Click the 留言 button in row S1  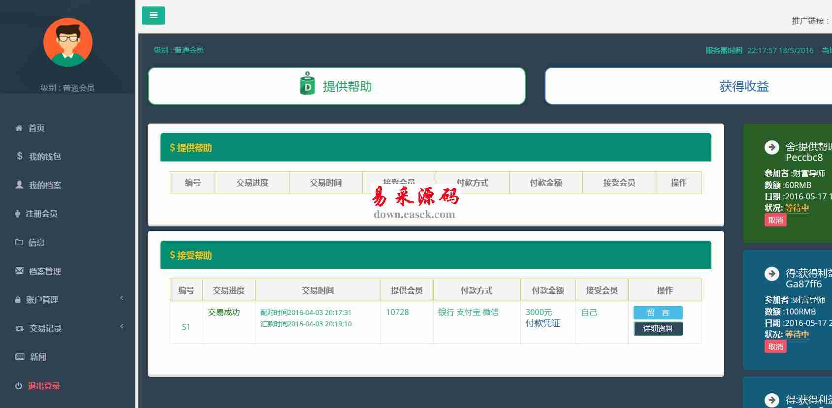pyautogui.click(x=658, y=313)
